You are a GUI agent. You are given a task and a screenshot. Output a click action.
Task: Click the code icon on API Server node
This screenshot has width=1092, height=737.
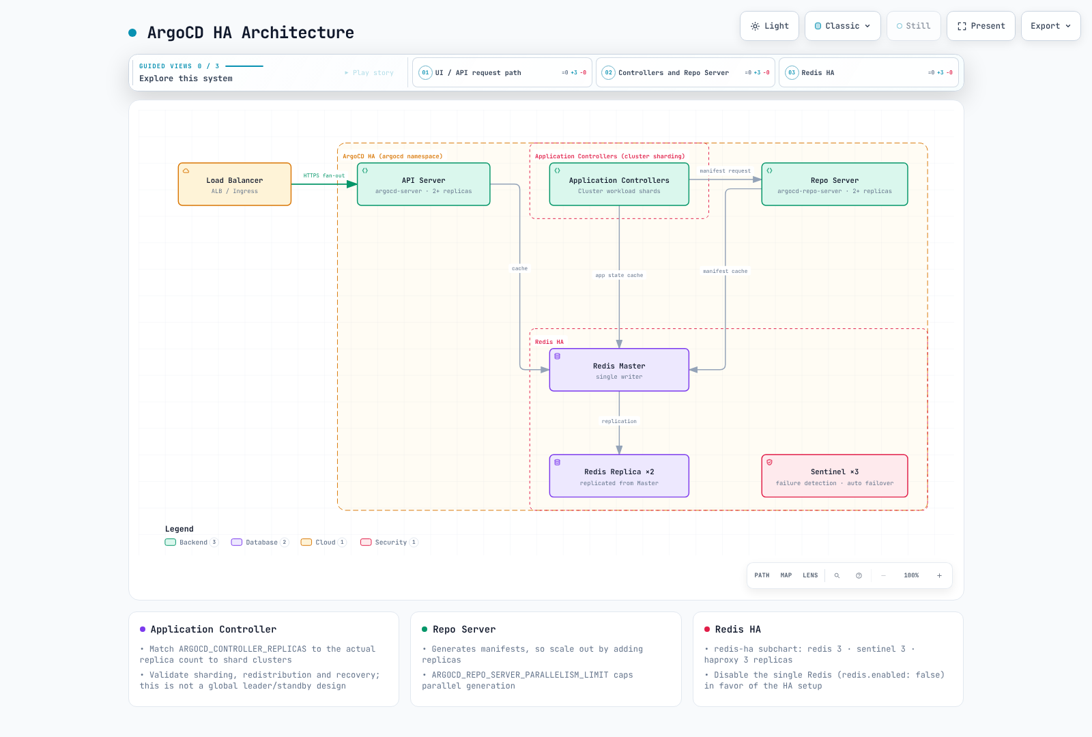click(365, 171)
